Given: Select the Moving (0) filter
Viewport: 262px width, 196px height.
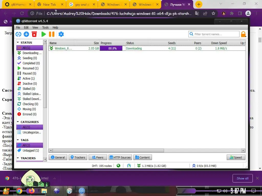Looking at the screenshot, I should tap(30, 109).
